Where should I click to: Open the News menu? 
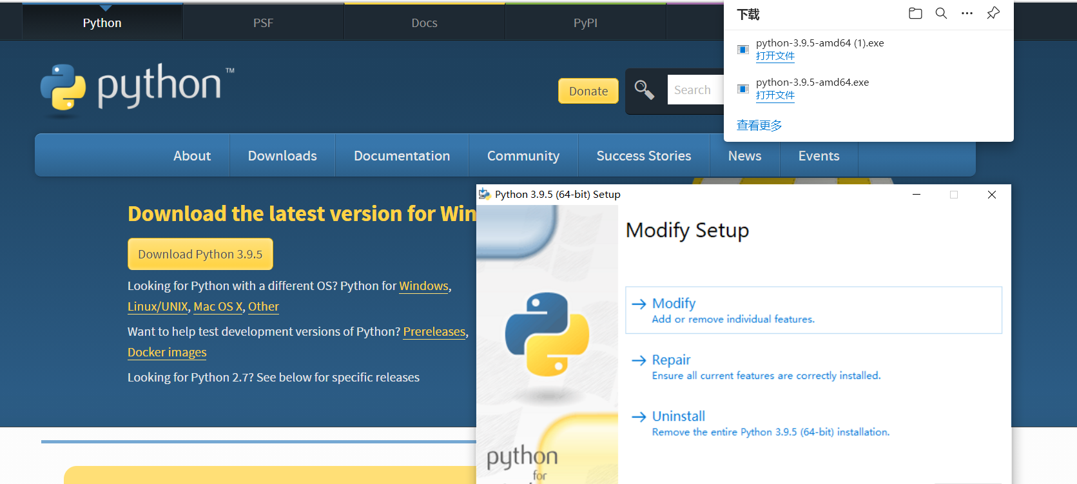pos(744,156)
